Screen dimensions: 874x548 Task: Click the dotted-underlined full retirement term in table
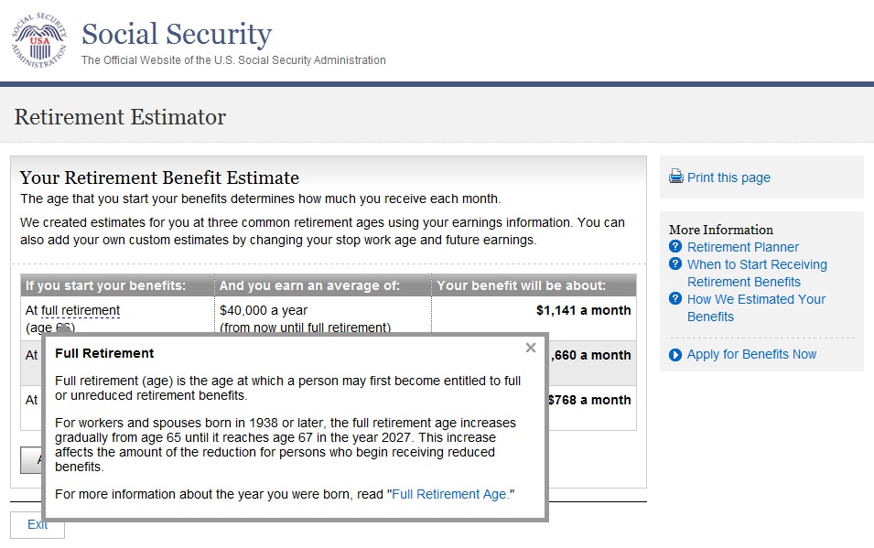click(x=81, y=310)
